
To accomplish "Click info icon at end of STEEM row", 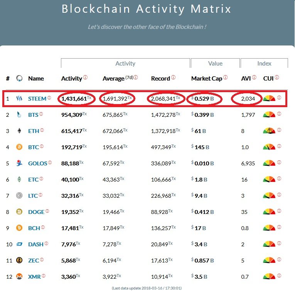I will [x=279, y=98].
